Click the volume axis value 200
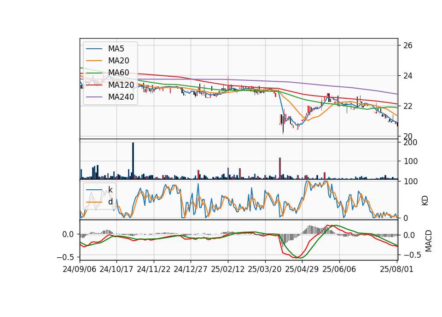442x317 pixels. pos(410,142)
